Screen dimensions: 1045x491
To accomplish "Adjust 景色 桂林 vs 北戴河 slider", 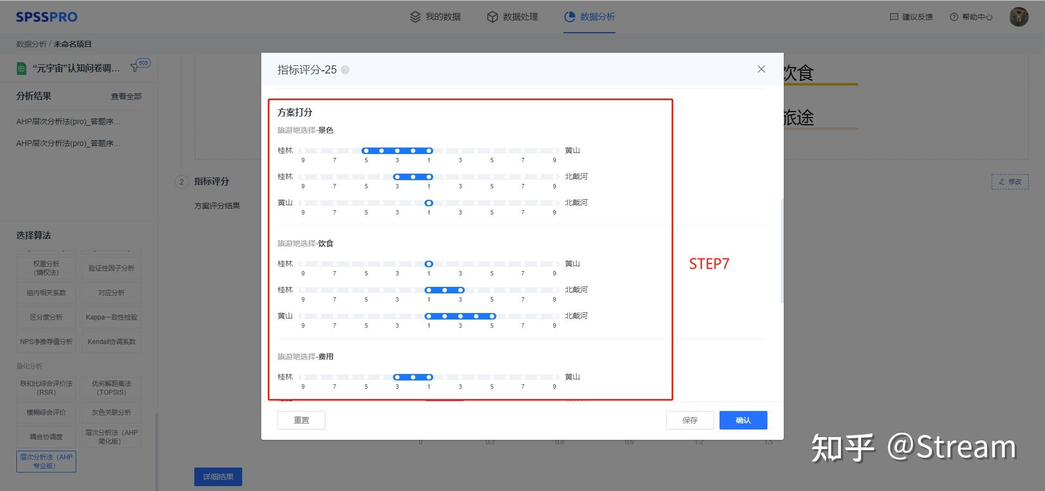I will (429, 177).
